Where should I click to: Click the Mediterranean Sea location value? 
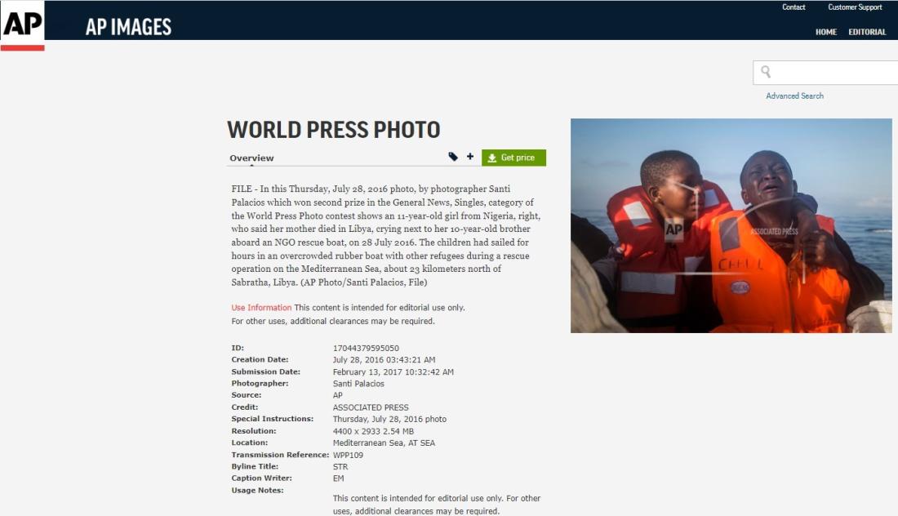384,443
